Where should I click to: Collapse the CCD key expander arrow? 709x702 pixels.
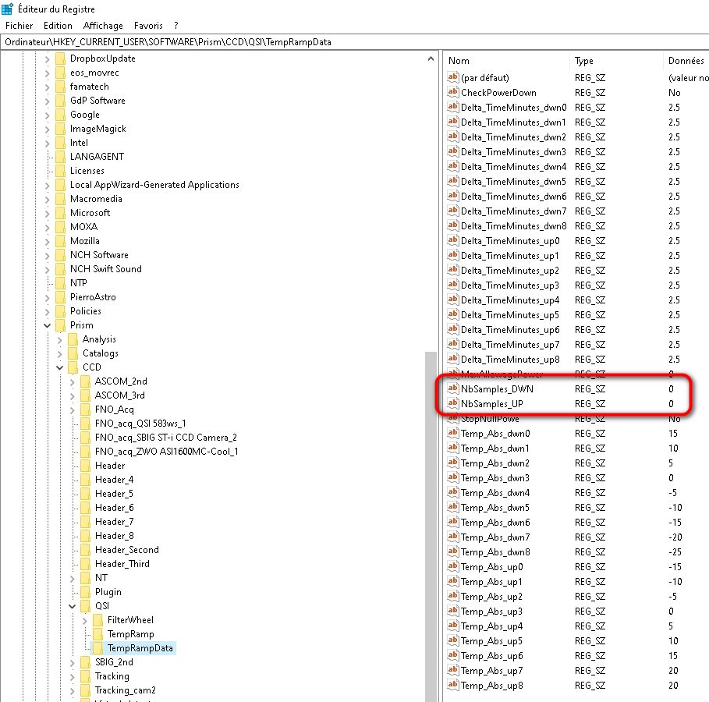click(60, 367)
